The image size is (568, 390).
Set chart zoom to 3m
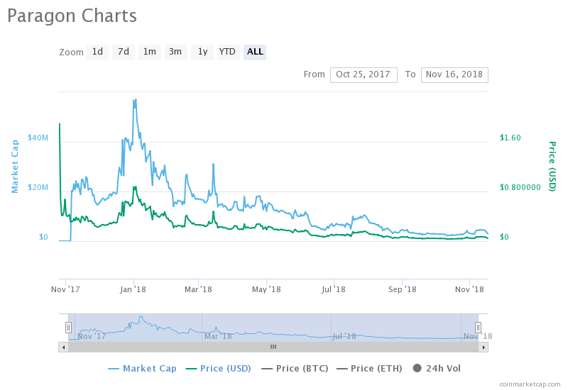coord(175,52)
